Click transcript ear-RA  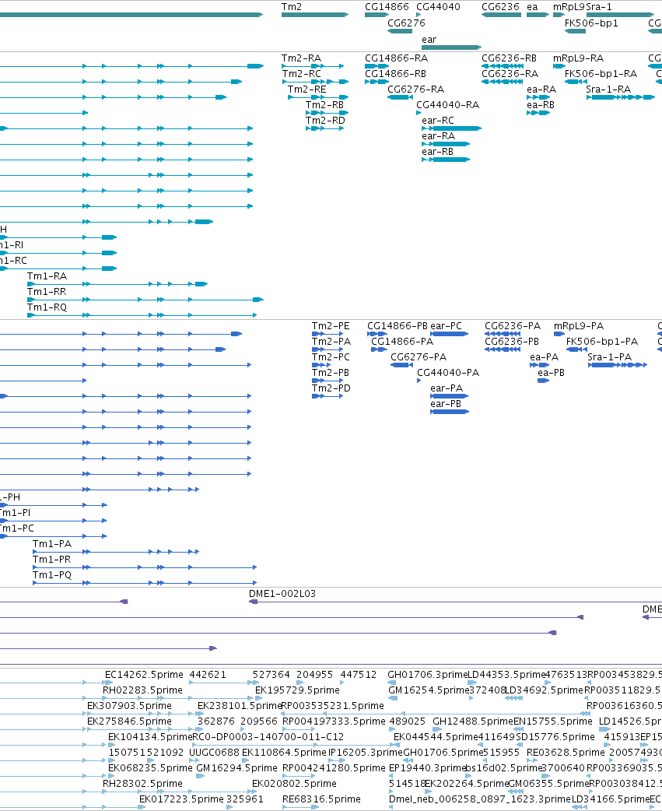click(446, 144)
